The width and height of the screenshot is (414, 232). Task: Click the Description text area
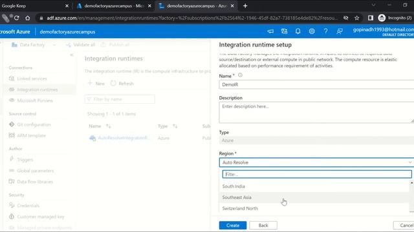(x=316, y=112)
